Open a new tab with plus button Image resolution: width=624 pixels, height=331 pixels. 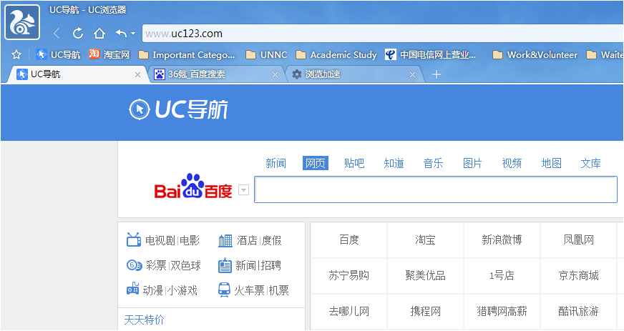click(437, 74)
